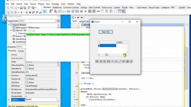The height and width of the screenshot is (107, 191).
Task: Stop debugging with the red square
Action: point(30,12)
